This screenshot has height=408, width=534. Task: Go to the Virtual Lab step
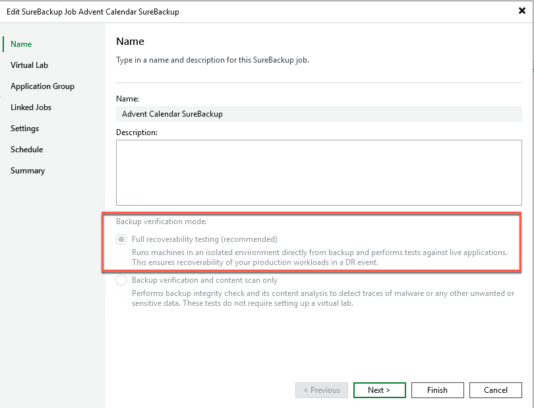29,65
